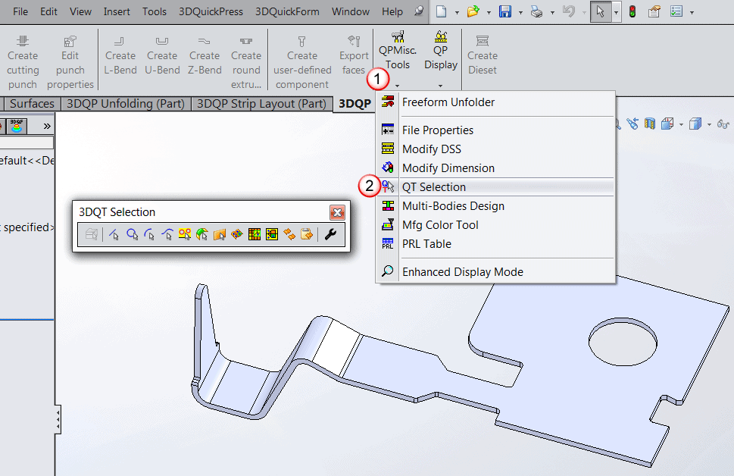Click the circle selection tool icon
Screen dimensions: 734x476
[132, 235]
